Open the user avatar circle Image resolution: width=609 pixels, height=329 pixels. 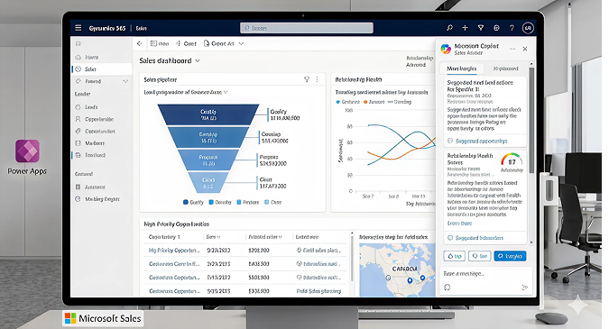(x=528, y=28)
